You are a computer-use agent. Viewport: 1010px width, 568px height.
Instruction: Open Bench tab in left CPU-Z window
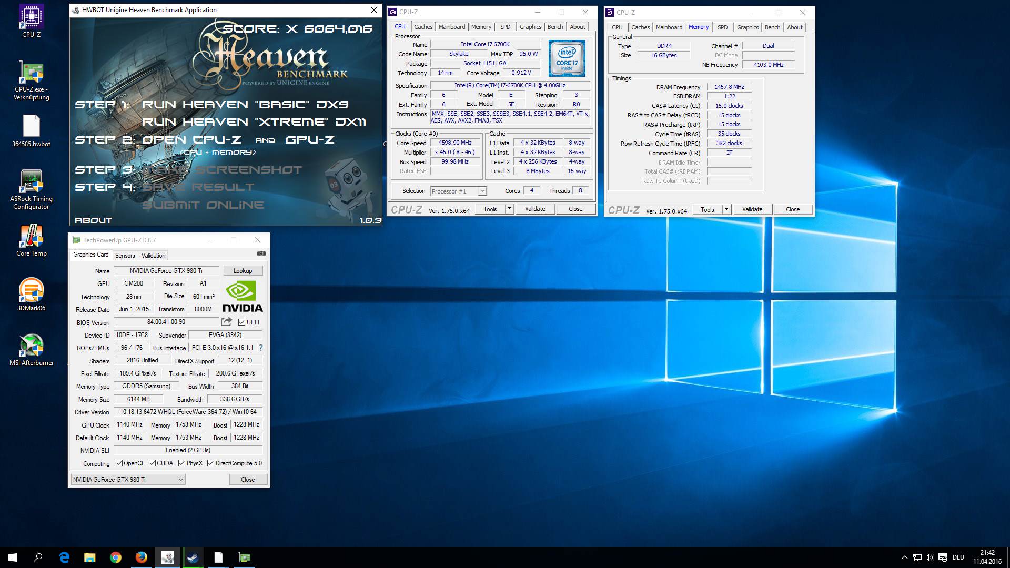[x=555, y=27]
